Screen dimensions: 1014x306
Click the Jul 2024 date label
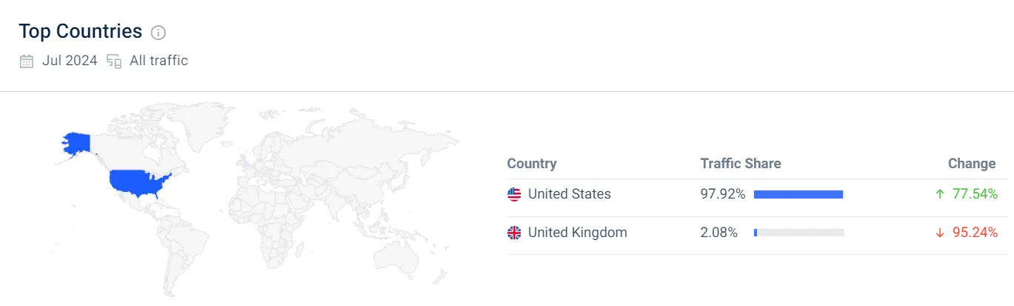coord(70,61)
